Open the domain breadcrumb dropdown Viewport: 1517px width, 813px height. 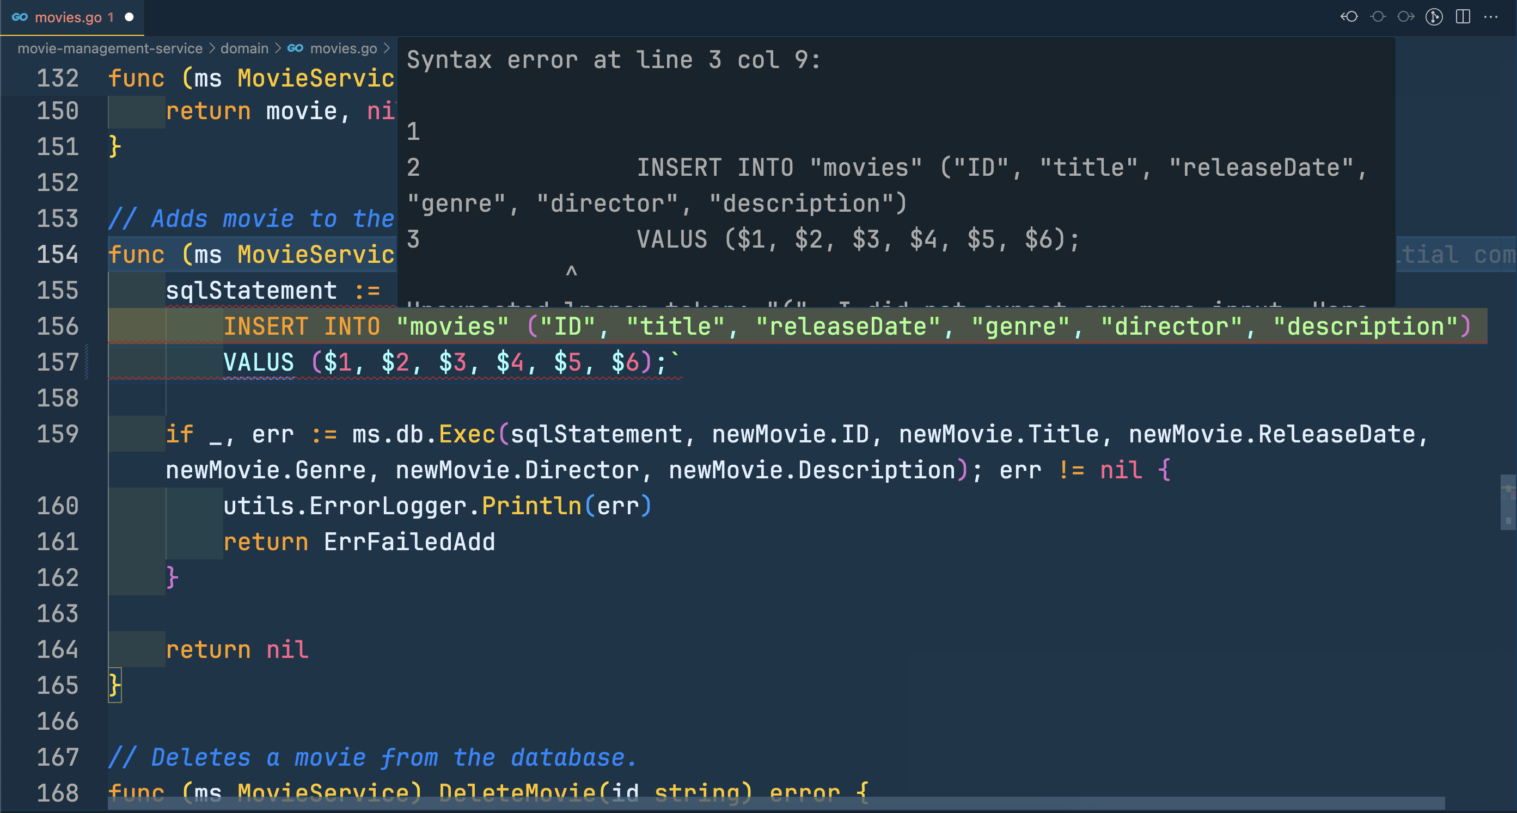(244, 48)
